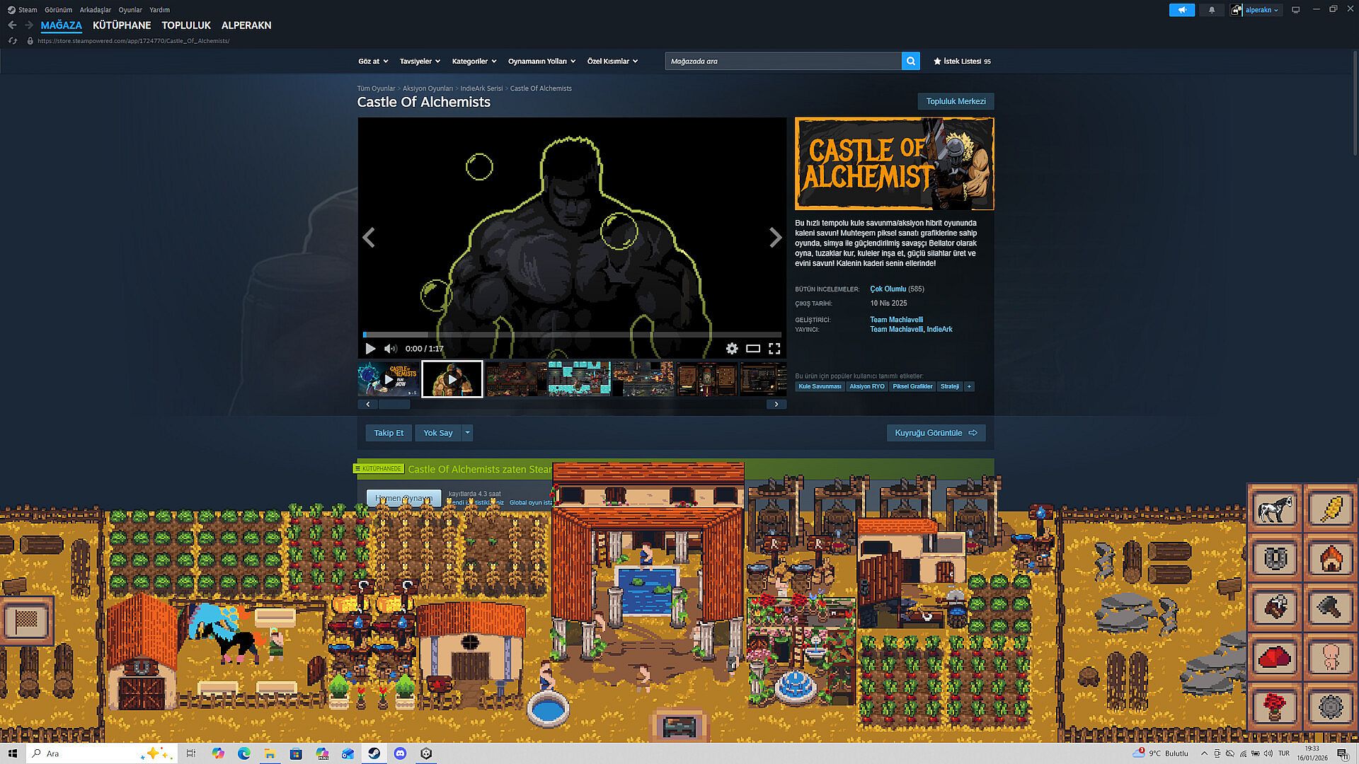Viewport: 1359px width, 764px height.
Task: Open Microsoft Store from the taskbar
Action: tap(296, 753)
